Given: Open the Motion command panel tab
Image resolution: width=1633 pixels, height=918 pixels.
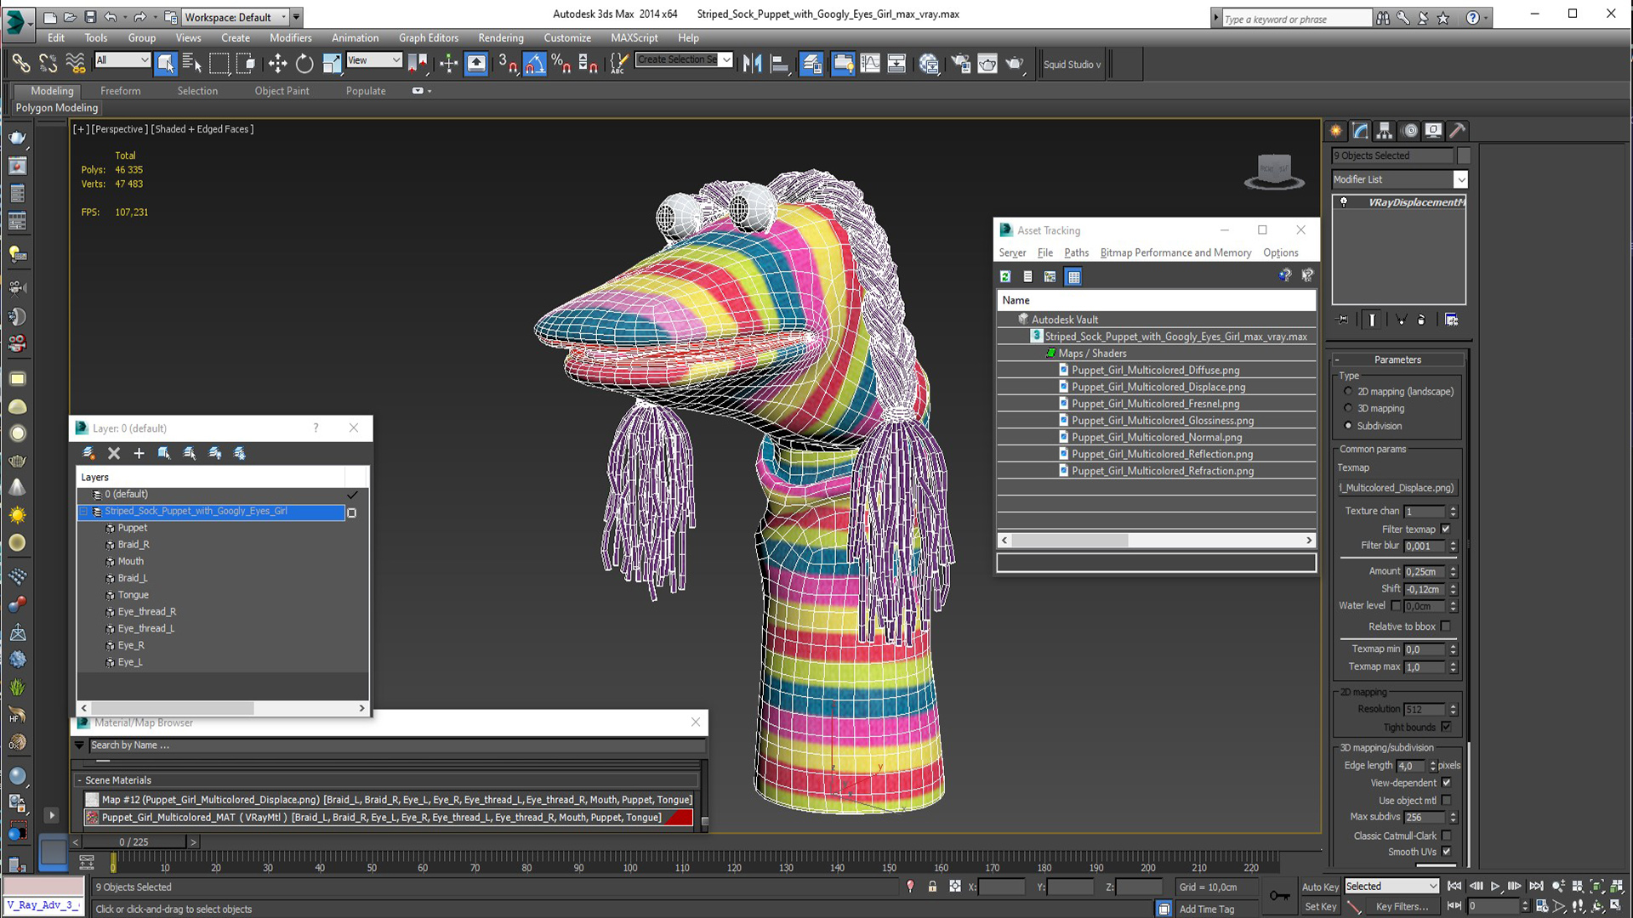Looking at the screenshot, I should click(x=1410, y=131).
